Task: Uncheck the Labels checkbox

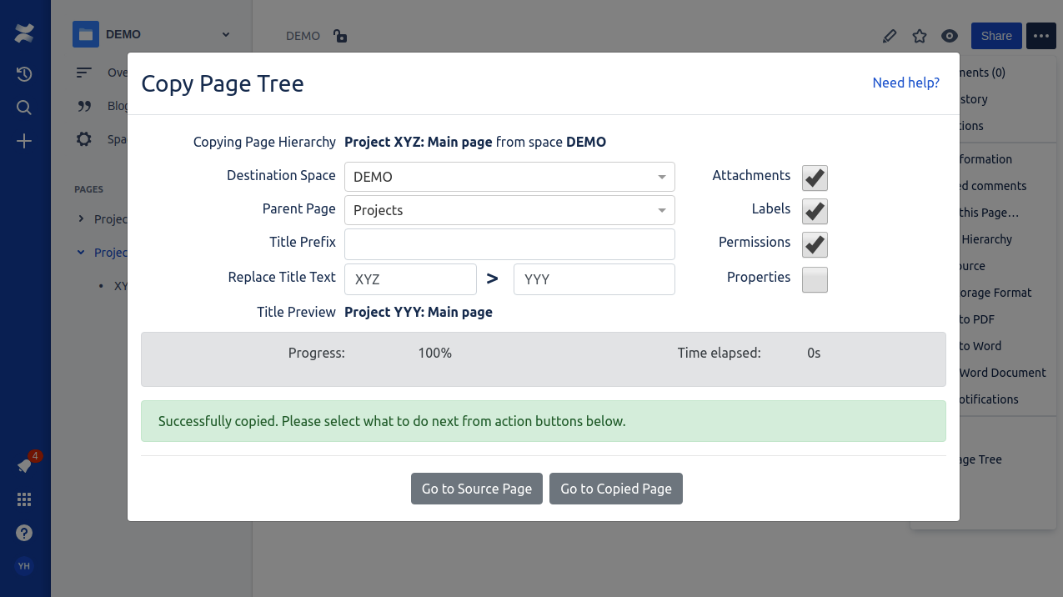Action: pyautogui.click(x=815, y=211)
